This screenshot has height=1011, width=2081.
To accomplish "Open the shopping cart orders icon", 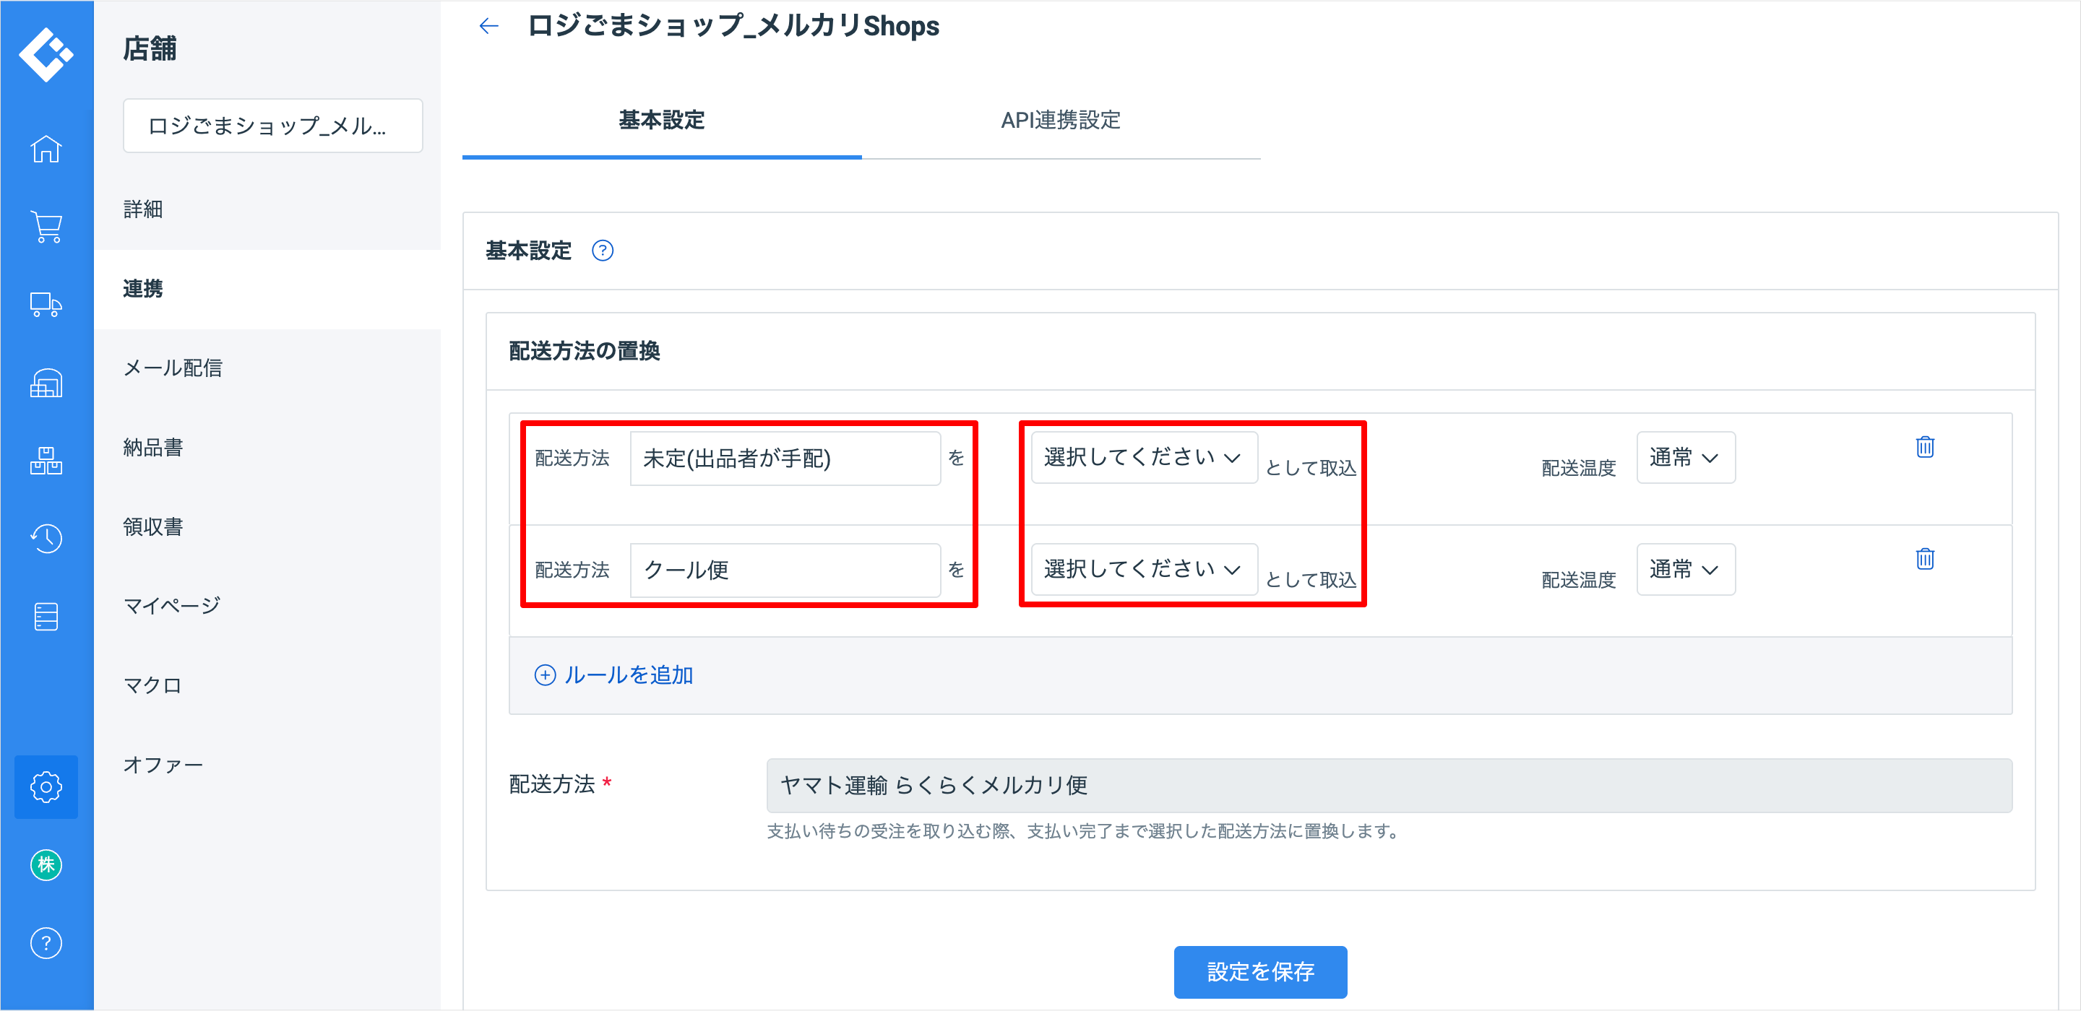I will 46,227.
